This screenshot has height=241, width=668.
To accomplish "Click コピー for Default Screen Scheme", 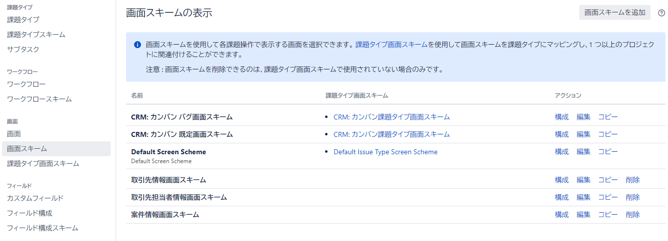I will click(x=608, y=152).
